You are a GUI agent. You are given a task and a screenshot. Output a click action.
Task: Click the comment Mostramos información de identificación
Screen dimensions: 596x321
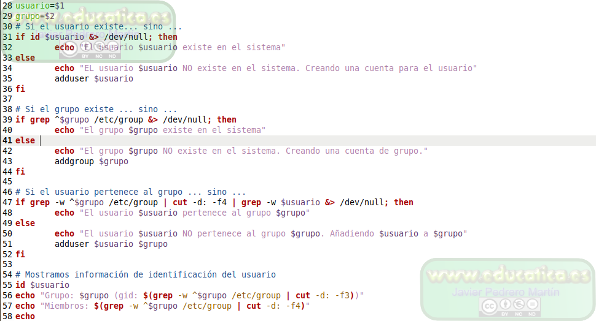(146, 275)
